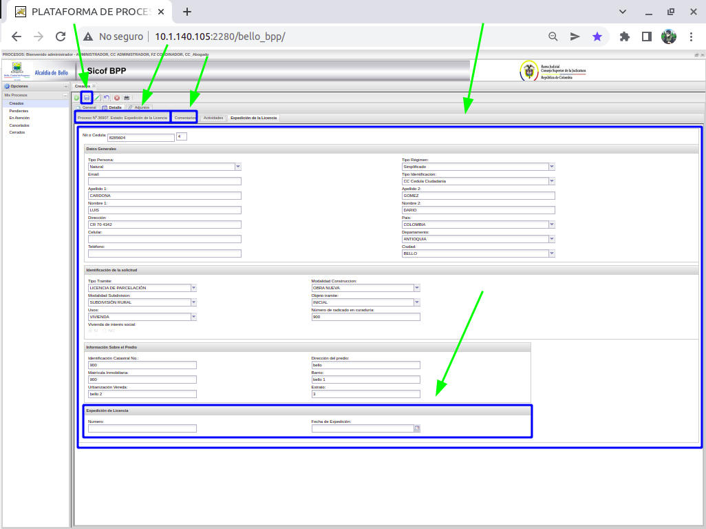Click the green start icon in toolbar
This screenshot has height=529, width=706.
coord(77,98)
